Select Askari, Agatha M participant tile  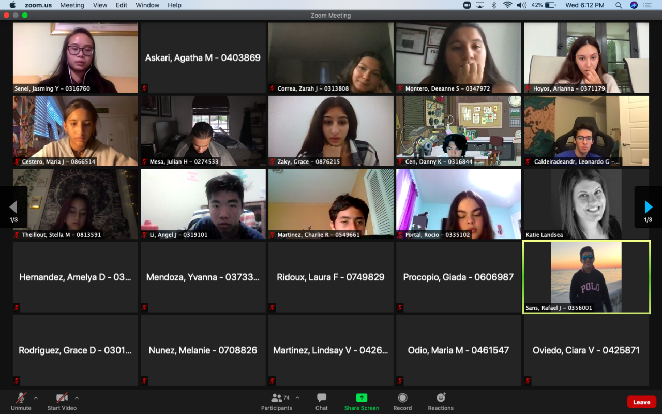pos(203,57)
